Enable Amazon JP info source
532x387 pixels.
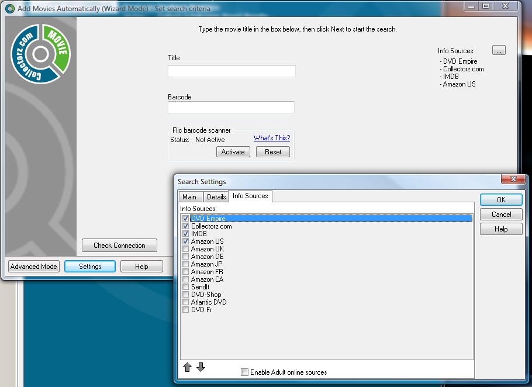185,264
